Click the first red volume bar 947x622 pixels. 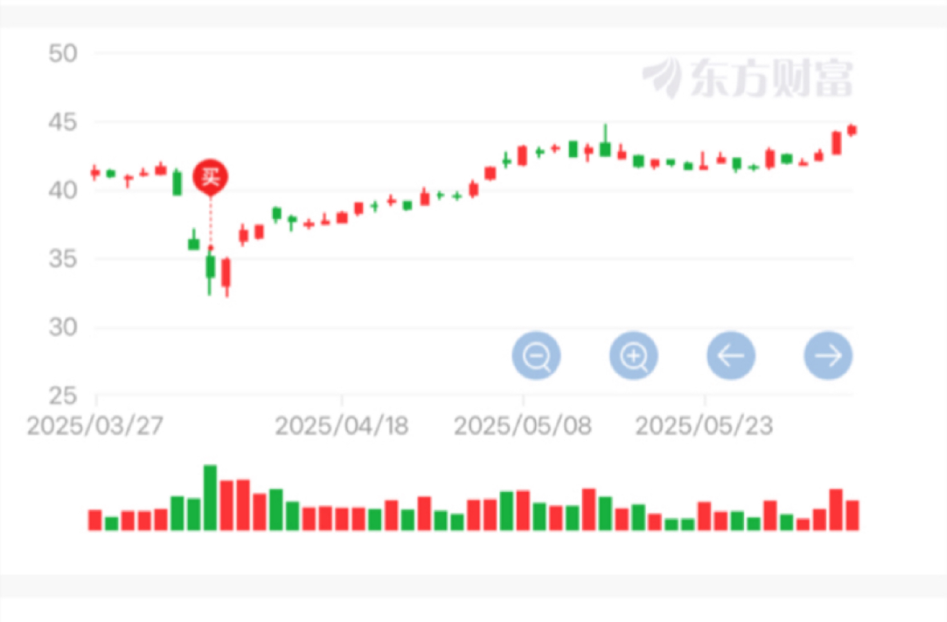[x=95, y=520]
